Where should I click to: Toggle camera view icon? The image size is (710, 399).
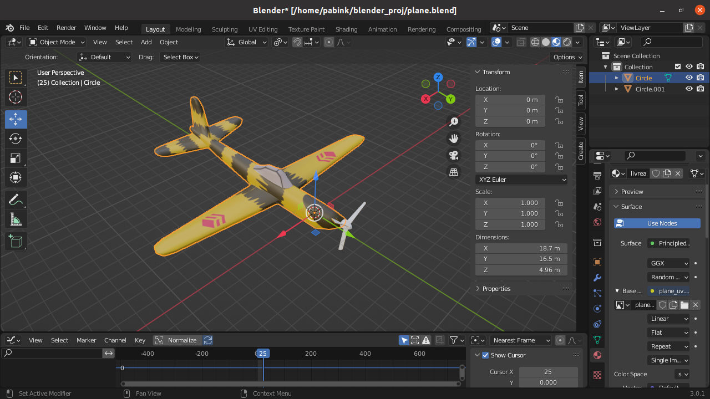pyautogui.click(x=454, y=155)
